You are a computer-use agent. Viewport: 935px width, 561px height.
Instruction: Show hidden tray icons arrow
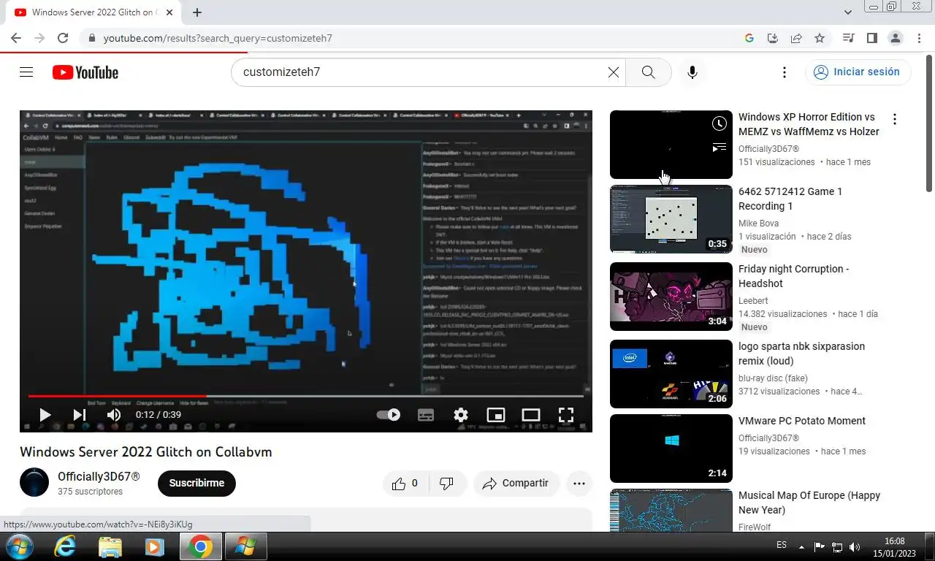[x=801, y=546]
